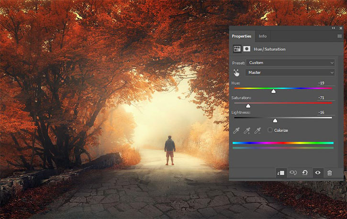Click the standing man in the photo
The height and width of the screenshot is (219, 347).
coord(170,150)
